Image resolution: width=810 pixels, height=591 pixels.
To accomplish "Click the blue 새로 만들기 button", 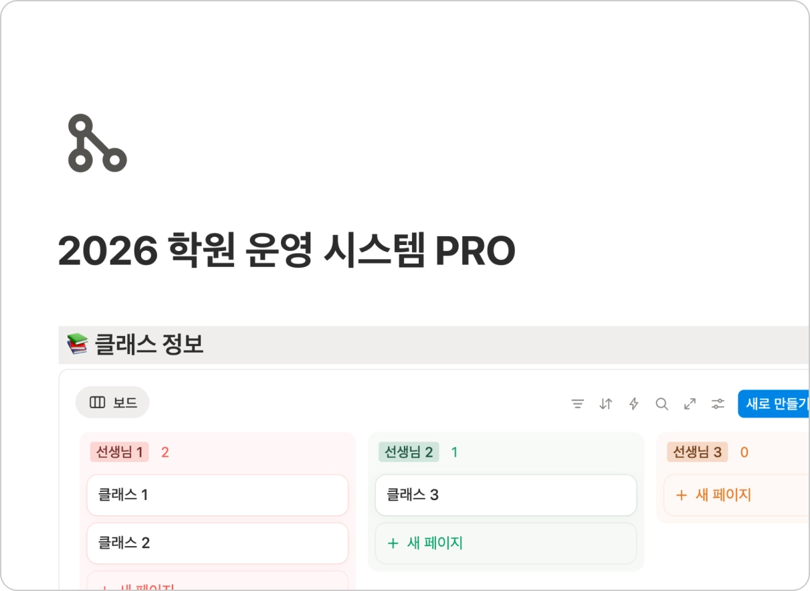I will [x=776, y=404].
